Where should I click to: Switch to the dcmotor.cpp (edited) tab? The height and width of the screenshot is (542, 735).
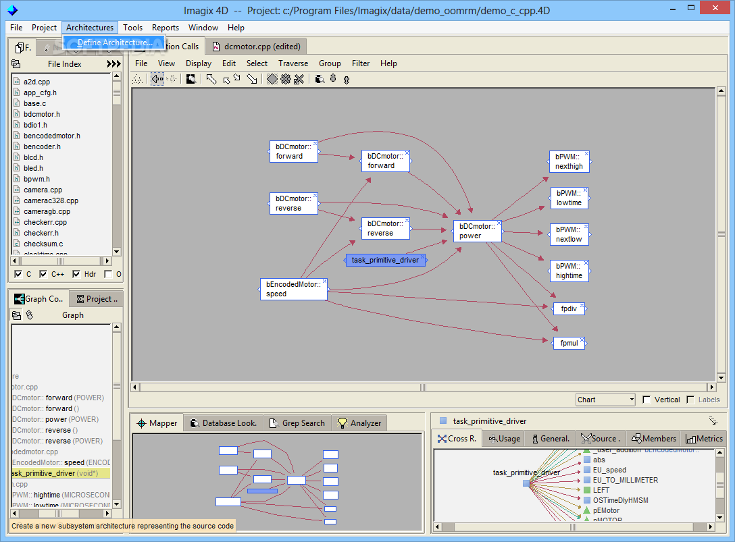[x=257, y=47]
